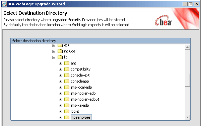Click the logkit folder icon
The height and width of the screenshot is (126, 201).
(x=67, y=111)
